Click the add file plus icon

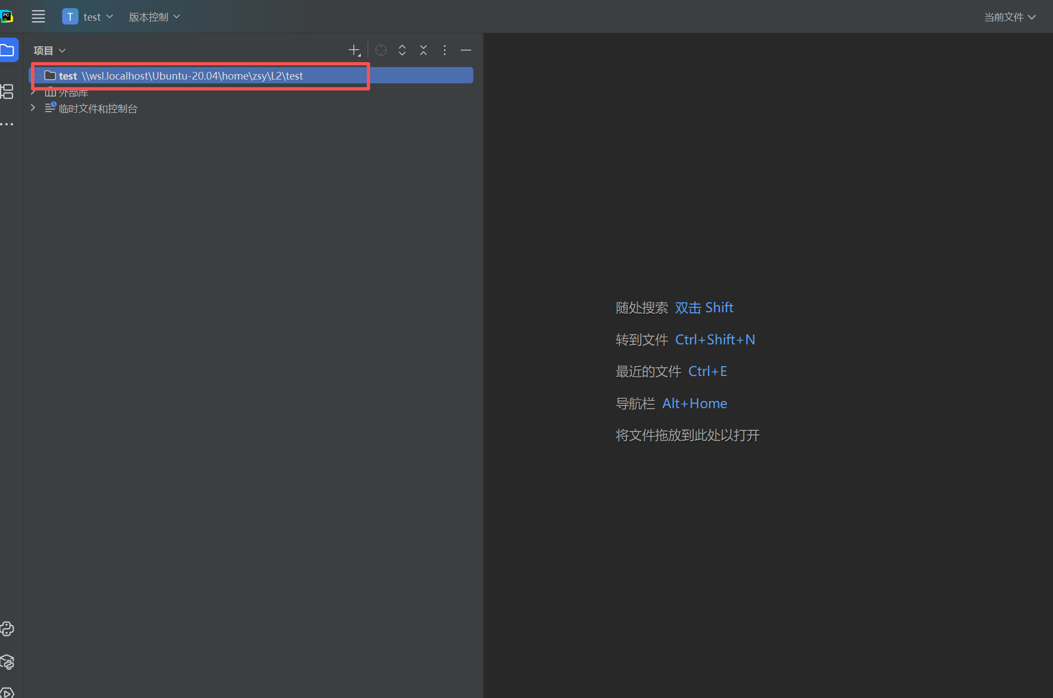point(354,50)
